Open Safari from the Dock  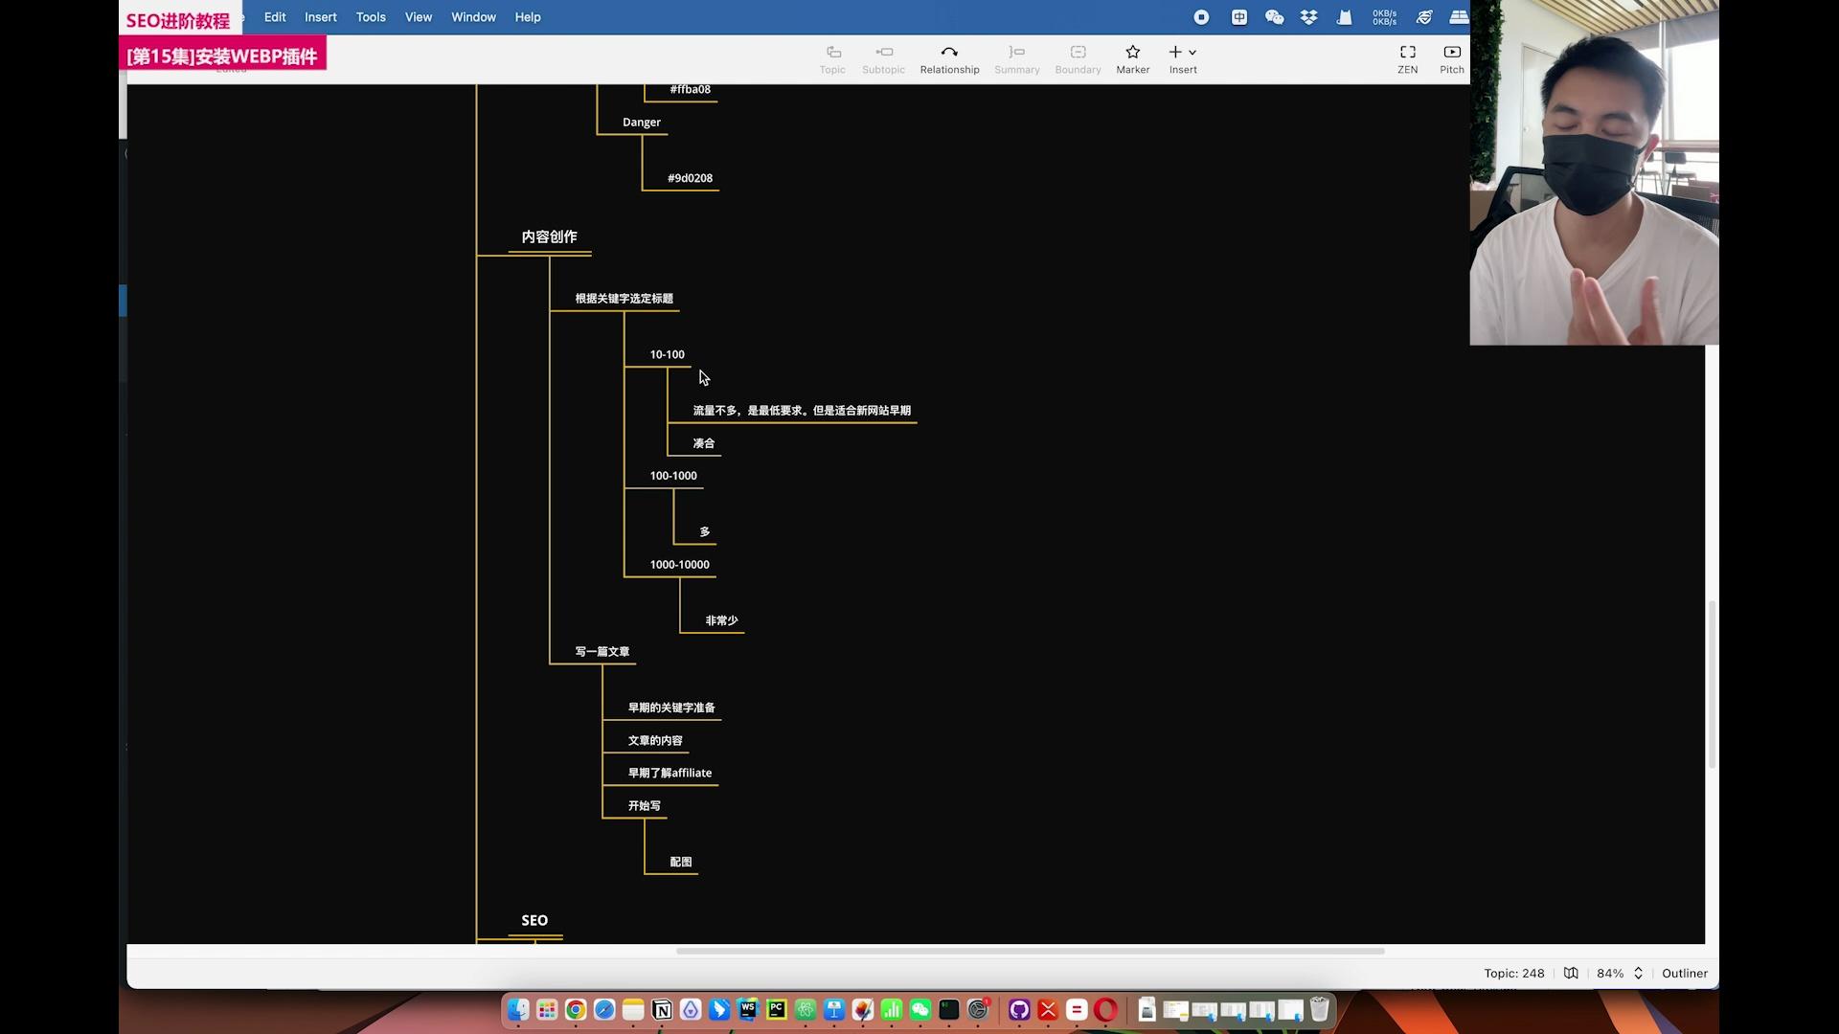tap(604, 1009)
